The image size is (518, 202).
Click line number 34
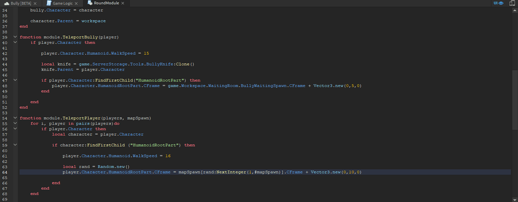tap(5, 10)
